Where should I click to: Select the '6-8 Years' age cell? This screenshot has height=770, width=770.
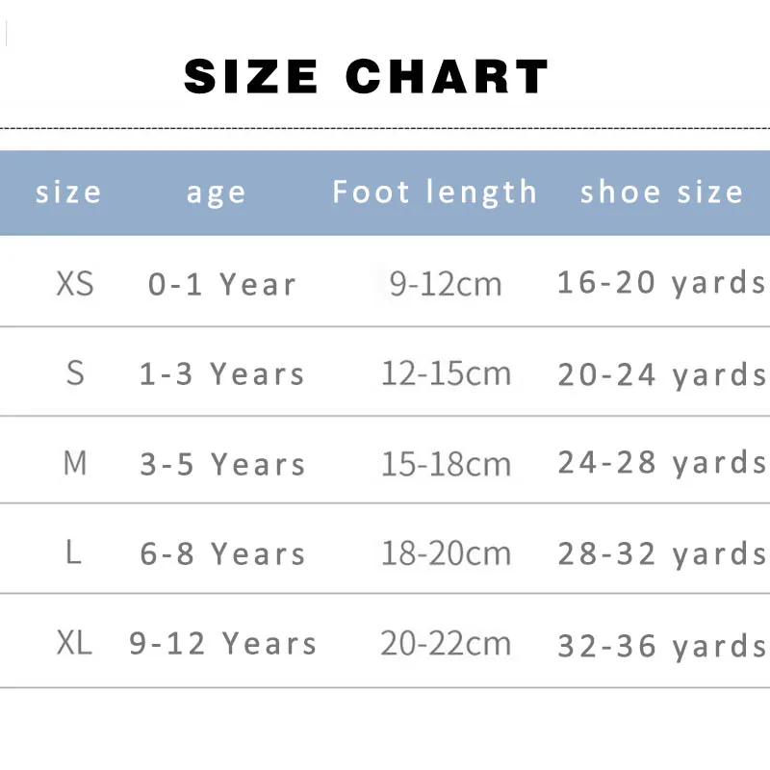[x=222, y=554]
